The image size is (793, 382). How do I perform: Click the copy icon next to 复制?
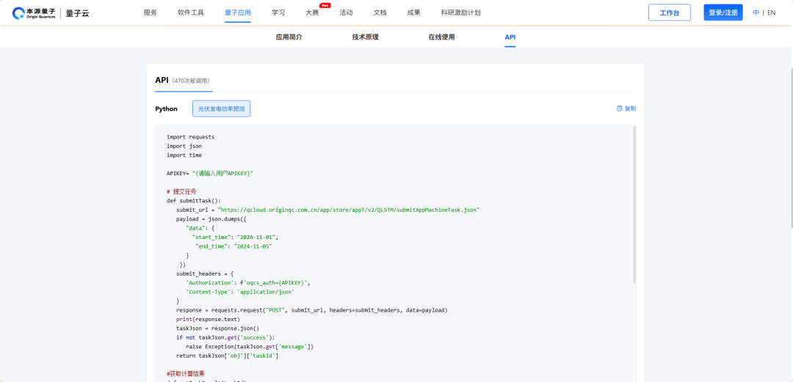pyautogui.click(x=619, y=109)
